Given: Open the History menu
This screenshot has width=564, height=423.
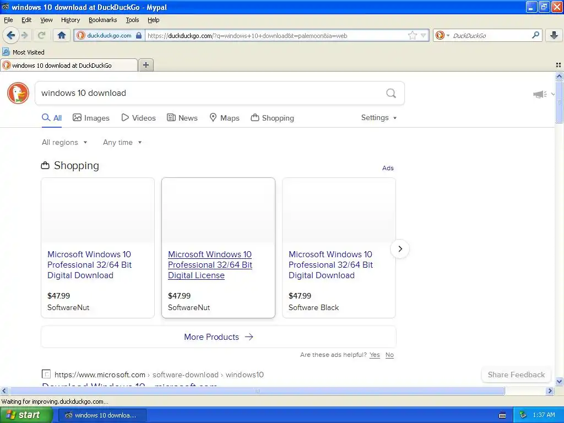Looking at the screenshot, I should (70, 20).
